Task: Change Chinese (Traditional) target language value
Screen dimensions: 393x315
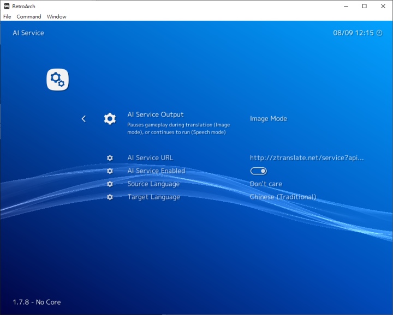Action: (x=283, y=197)
